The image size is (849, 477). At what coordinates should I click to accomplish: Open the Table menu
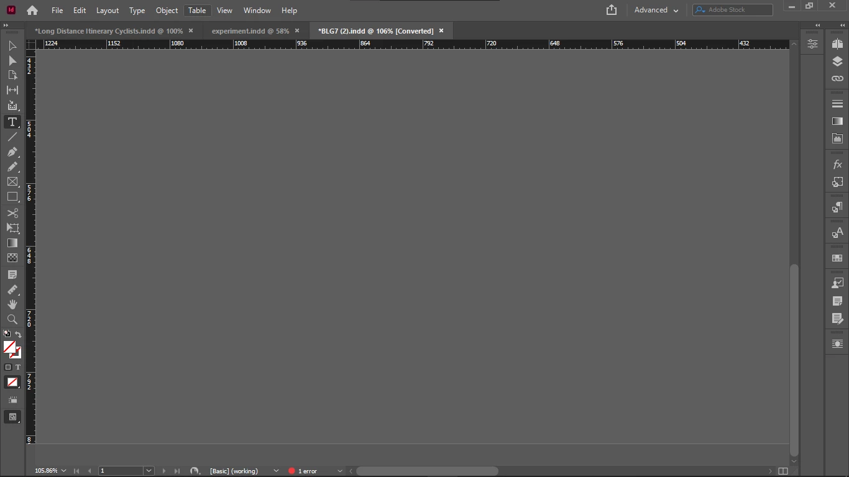coord(197,10)
